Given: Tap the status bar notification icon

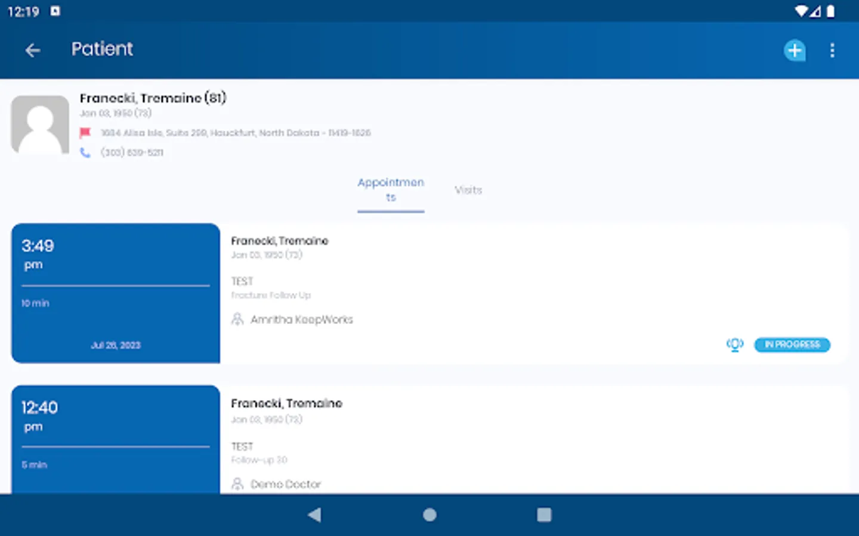Looking at the screenshot, I should (x=55, y=11).
